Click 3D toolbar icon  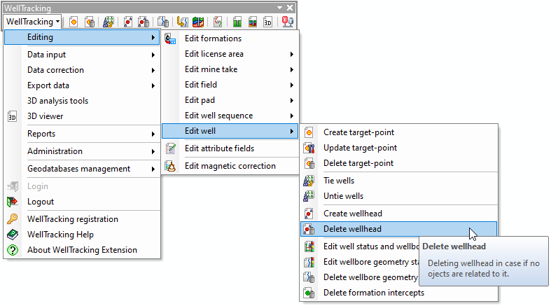point(267,22)
